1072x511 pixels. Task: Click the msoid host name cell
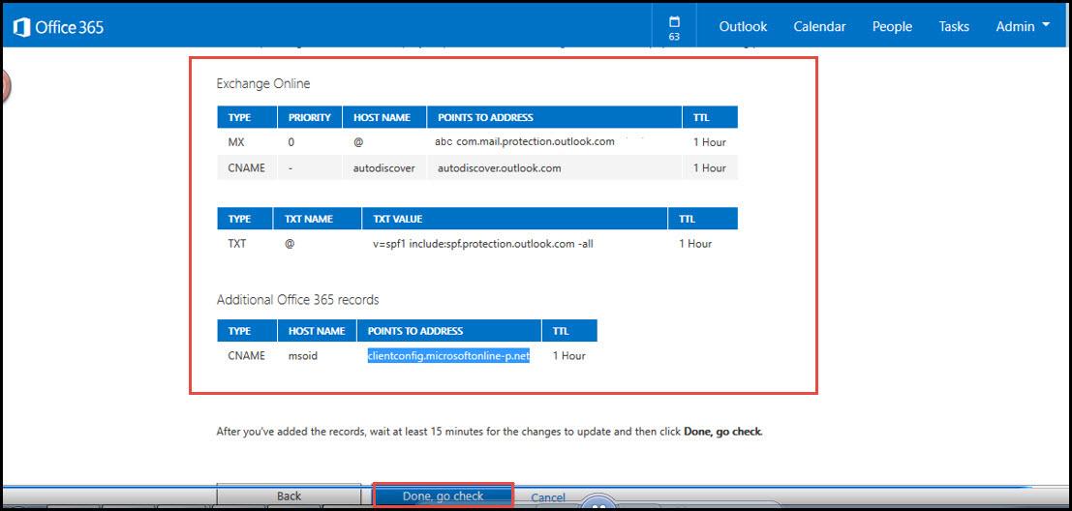pos(303,356)
